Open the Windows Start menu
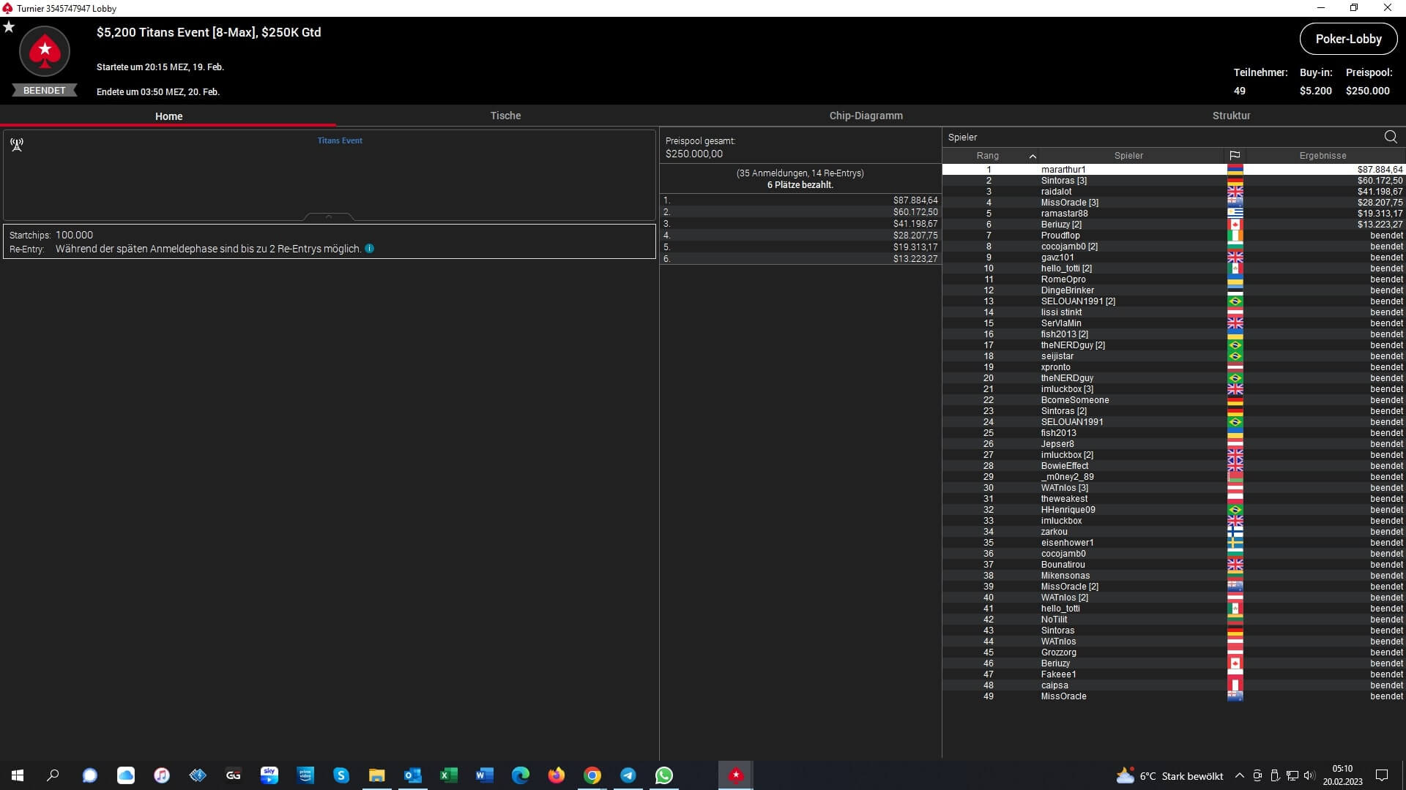The image size is (1406, 790). pos(18,775)
